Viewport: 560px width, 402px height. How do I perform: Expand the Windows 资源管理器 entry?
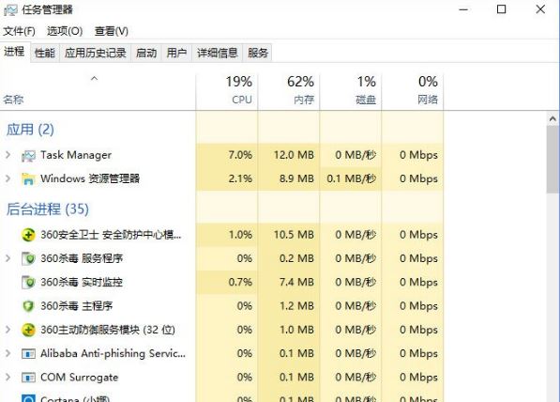pyautogui.click(x=8, y=178)
